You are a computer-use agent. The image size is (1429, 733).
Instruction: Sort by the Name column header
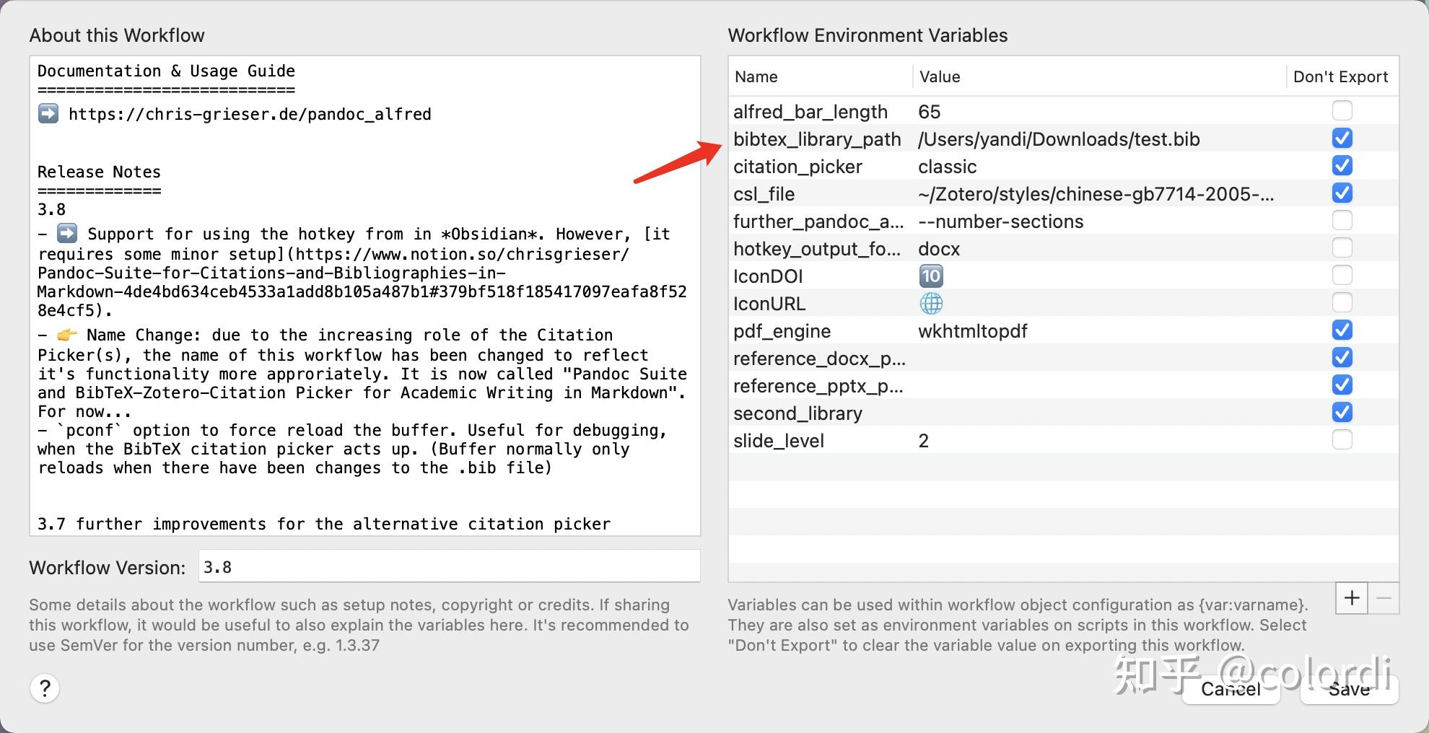coord(756,76)
